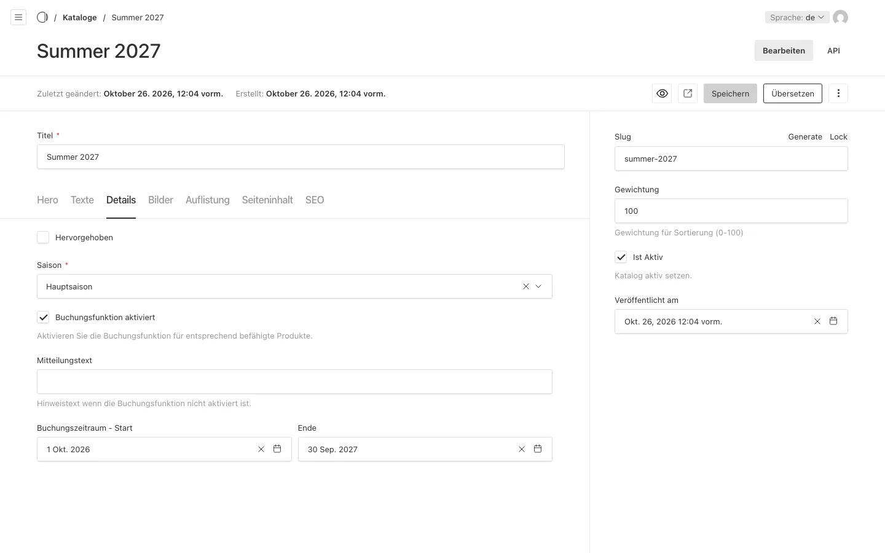Go to the SEO tab
Viewport: 885px width, 553px height.
(315, 200)
